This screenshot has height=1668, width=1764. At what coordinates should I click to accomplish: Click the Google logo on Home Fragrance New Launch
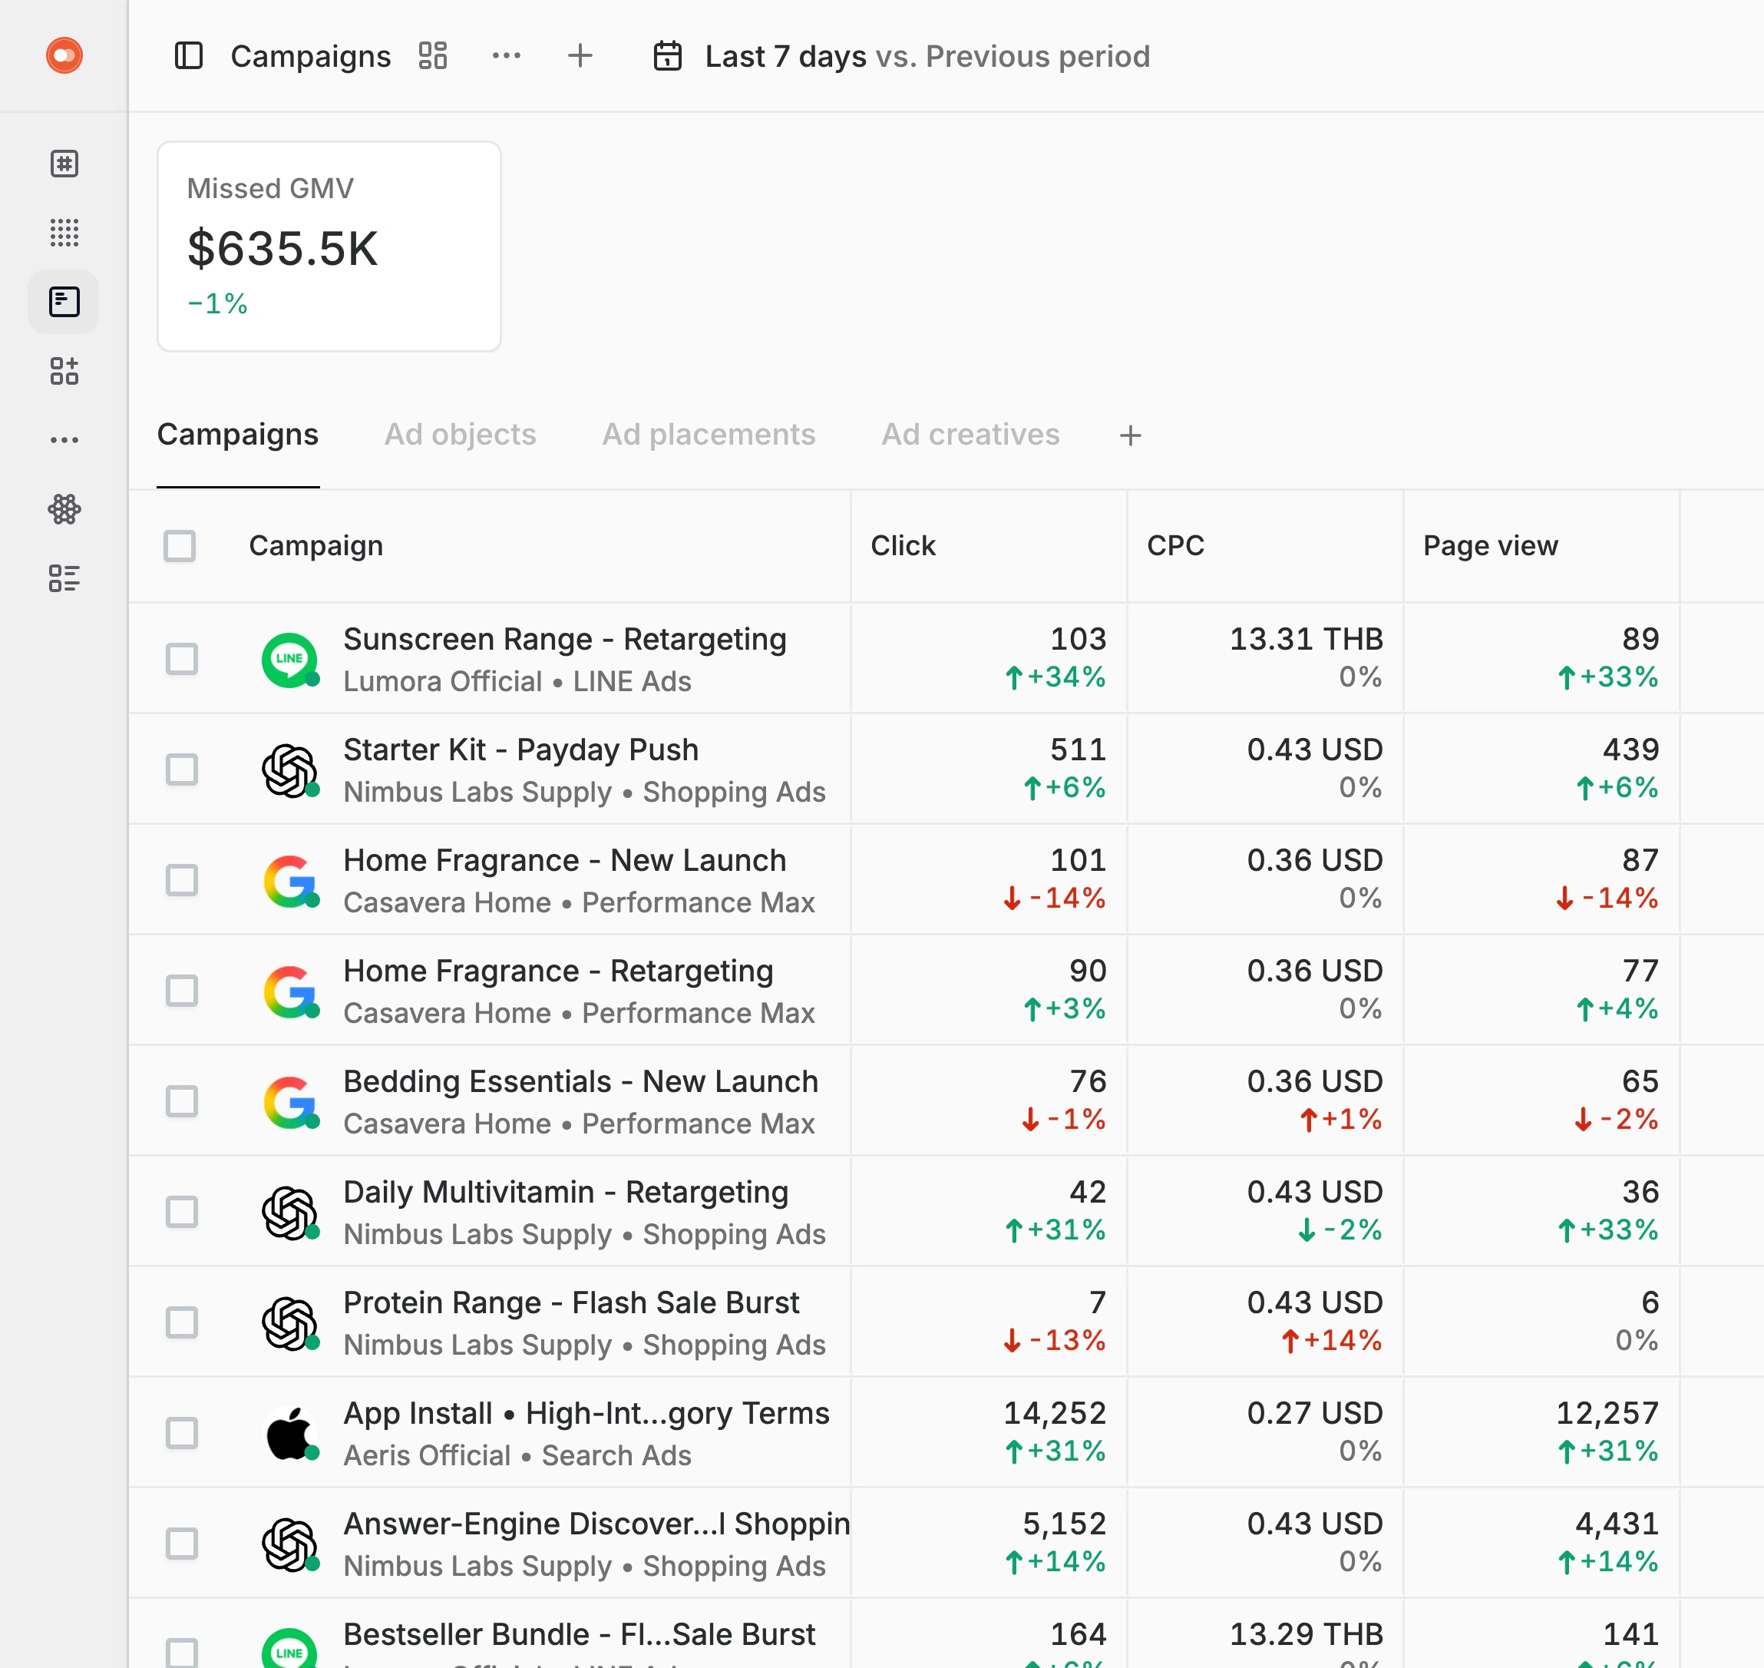coord(289,880)
